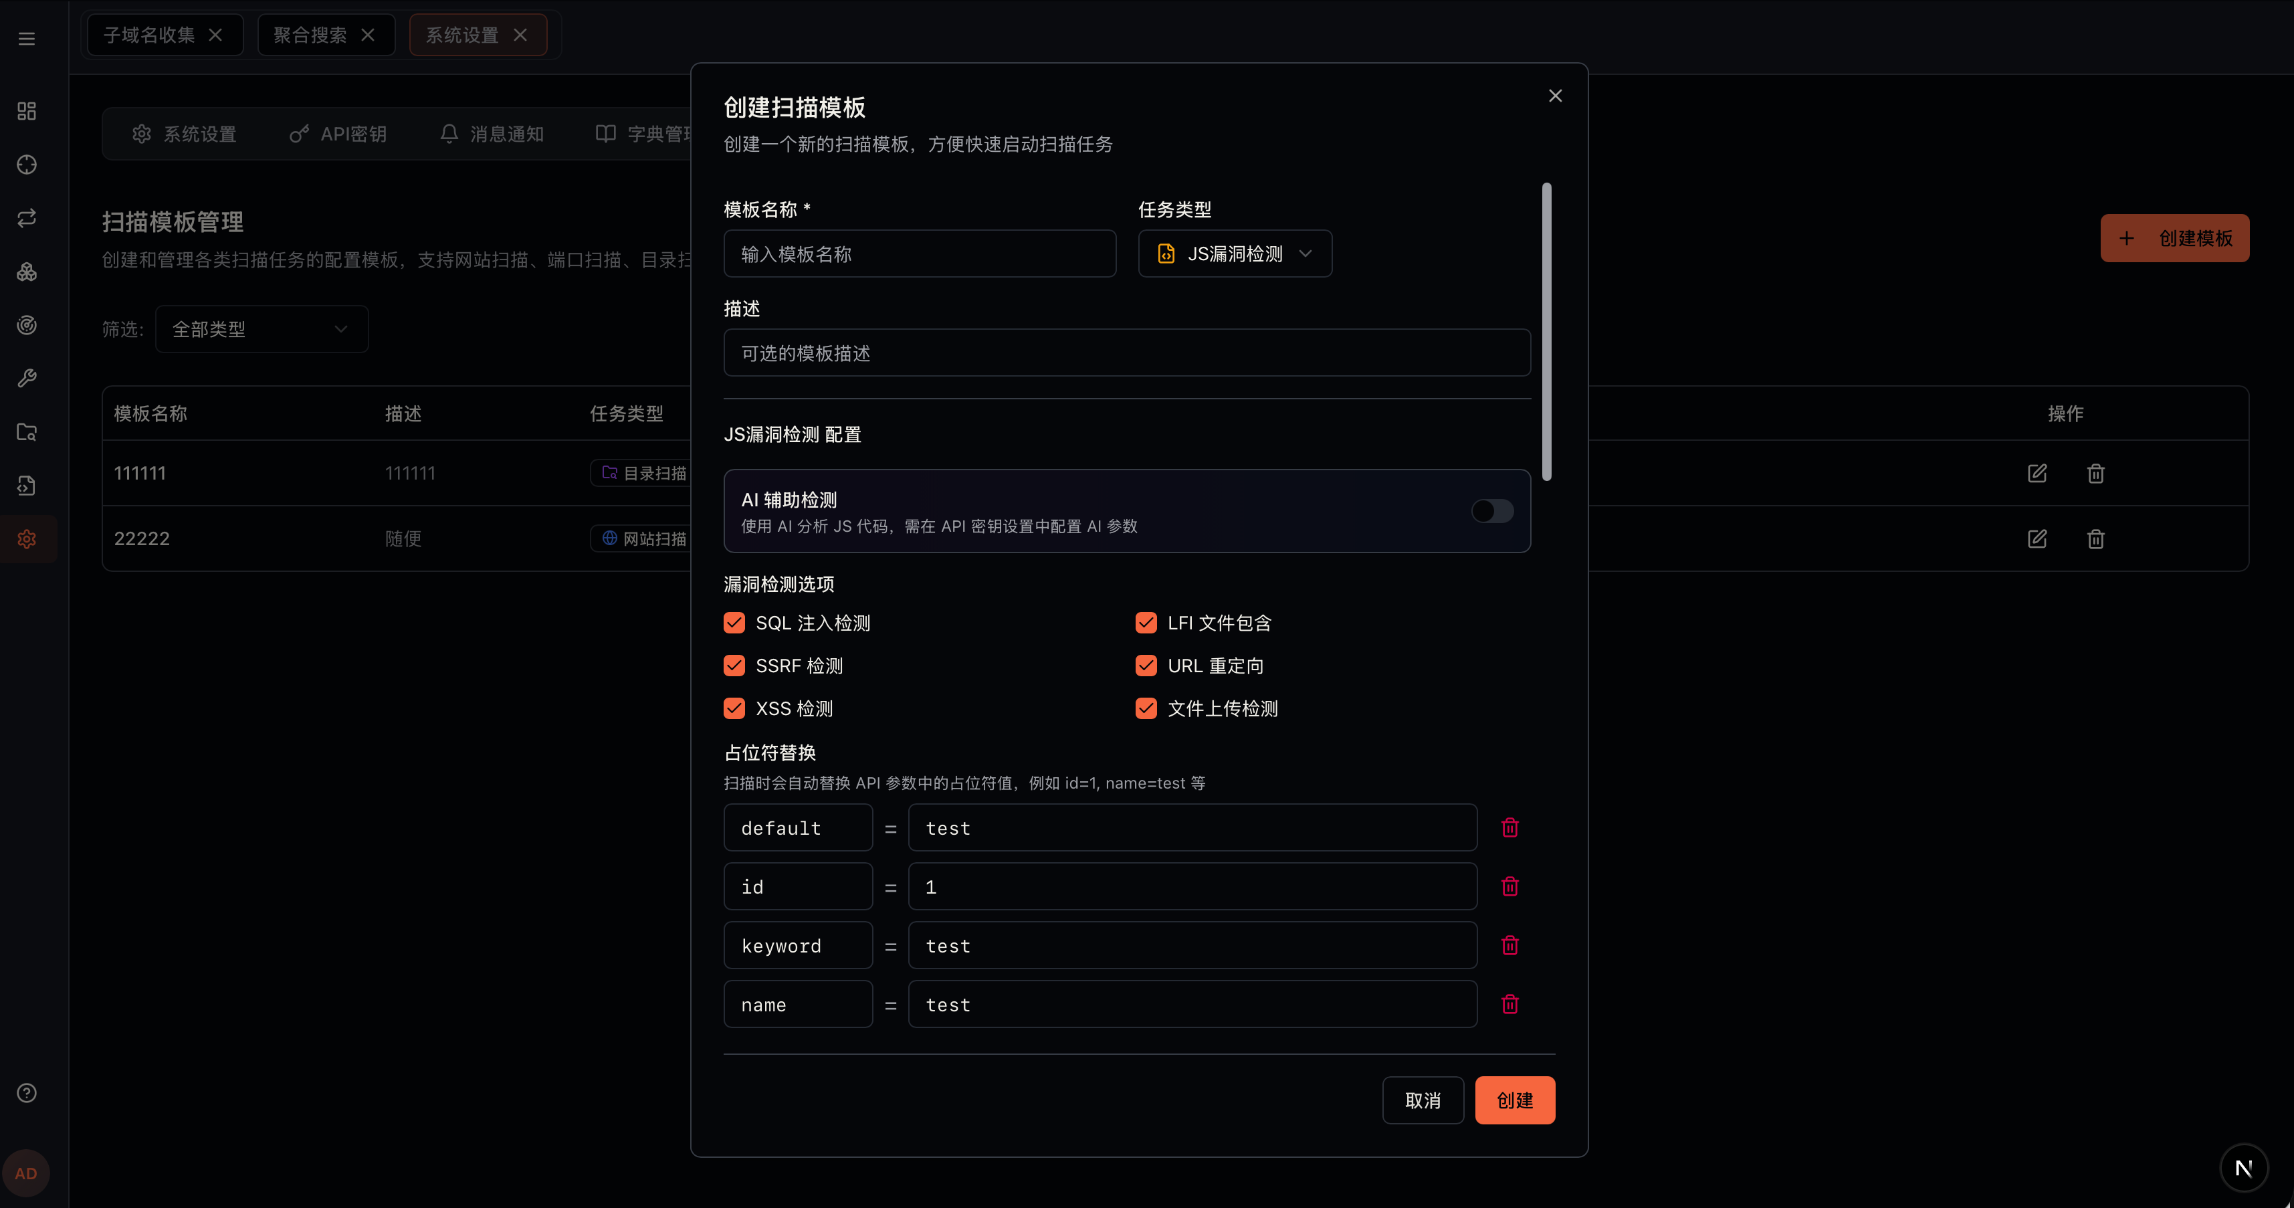Click the help question mark icon

tap(27, 1093)
